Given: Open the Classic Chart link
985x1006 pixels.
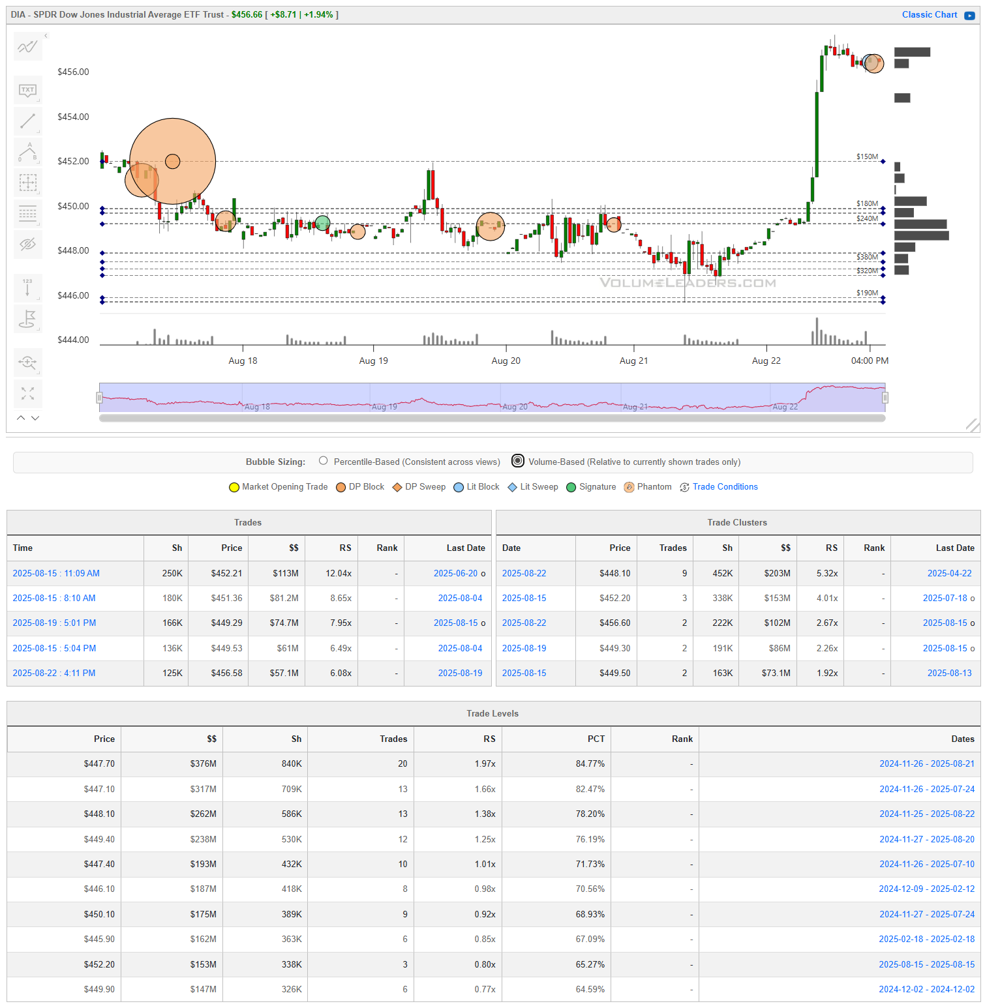Looking at the screenshot, I should 930,14.
